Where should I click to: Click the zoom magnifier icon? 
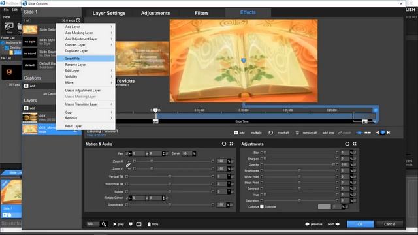104,224
